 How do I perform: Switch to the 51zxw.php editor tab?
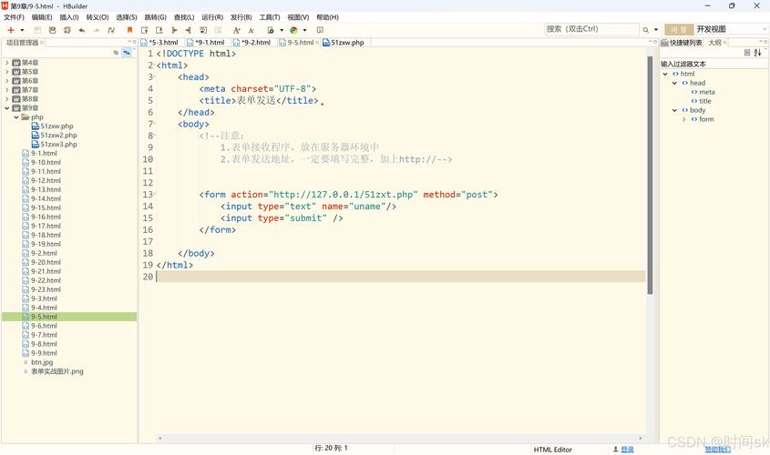point(346,42)
